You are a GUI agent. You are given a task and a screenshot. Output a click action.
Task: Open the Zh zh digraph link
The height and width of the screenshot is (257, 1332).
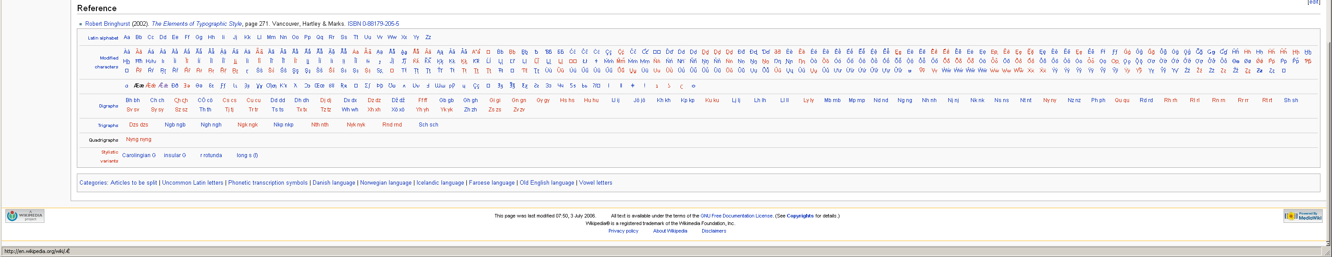click(470, 110)
